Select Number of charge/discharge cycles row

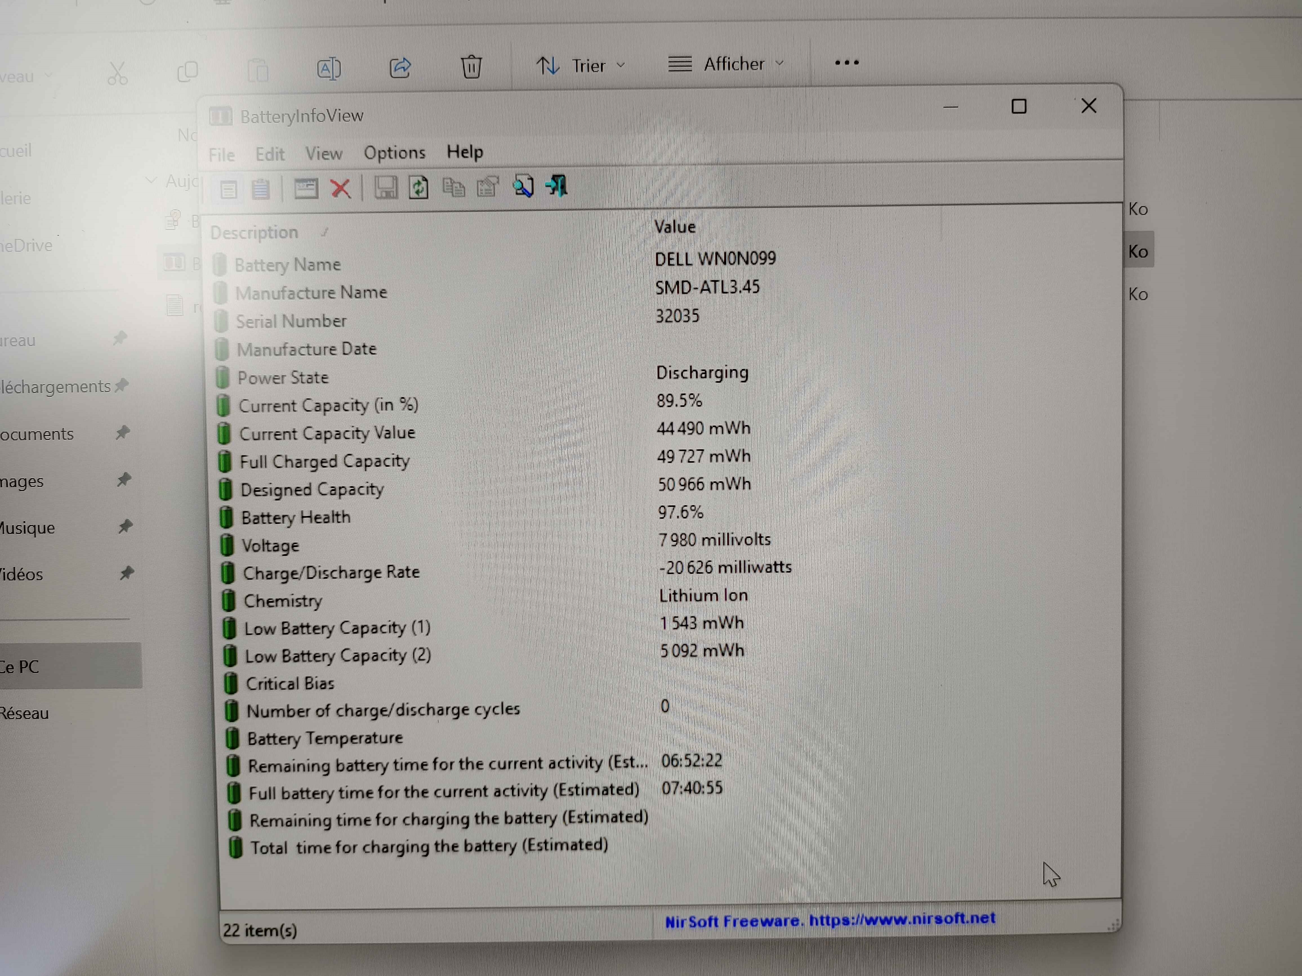click(x=447, y=708)
